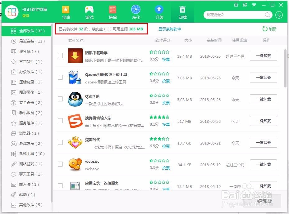Select 驱动 (2) category
Image resolution: width=289 pixels, height=214 pixels.
pos(26,195)
